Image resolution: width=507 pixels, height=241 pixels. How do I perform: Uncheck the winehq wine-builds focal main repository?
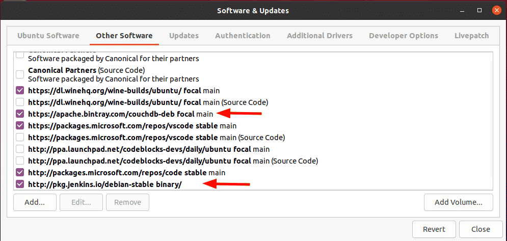20,90
